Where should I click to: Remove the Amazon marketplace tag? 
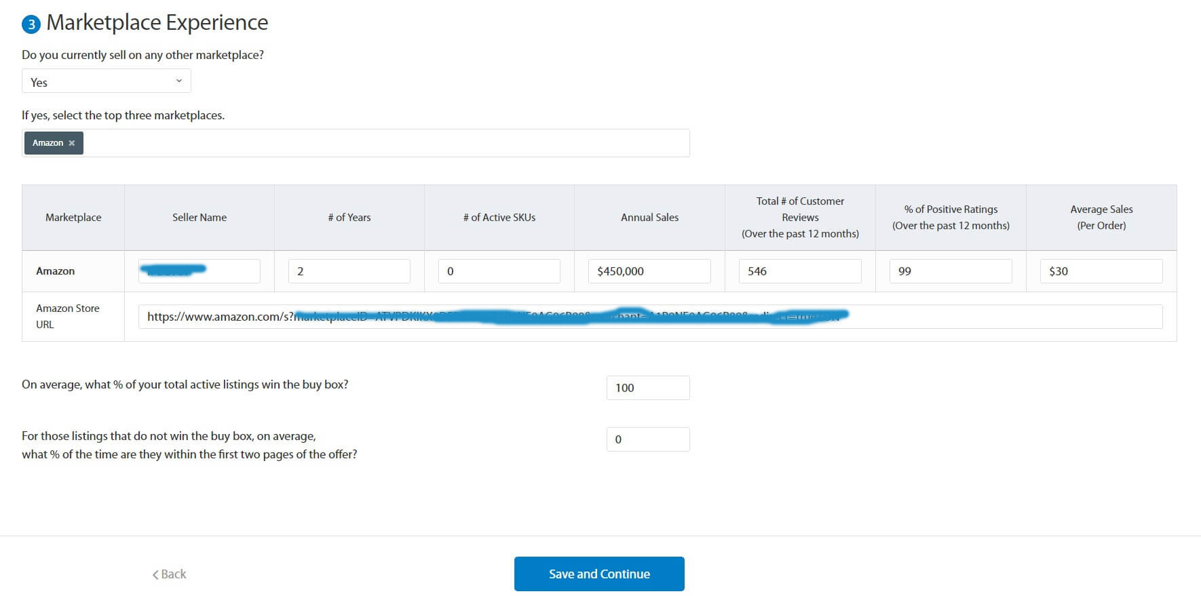point(71,143)
